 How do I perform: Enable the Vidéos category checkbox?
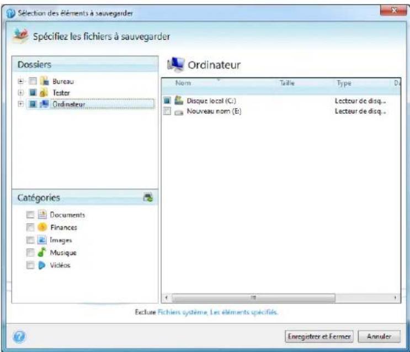[x=30, y=265]
